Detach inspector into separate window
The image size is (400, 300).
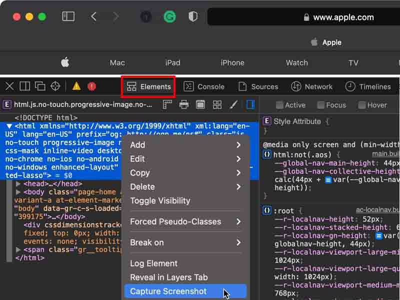pos(40,86)
